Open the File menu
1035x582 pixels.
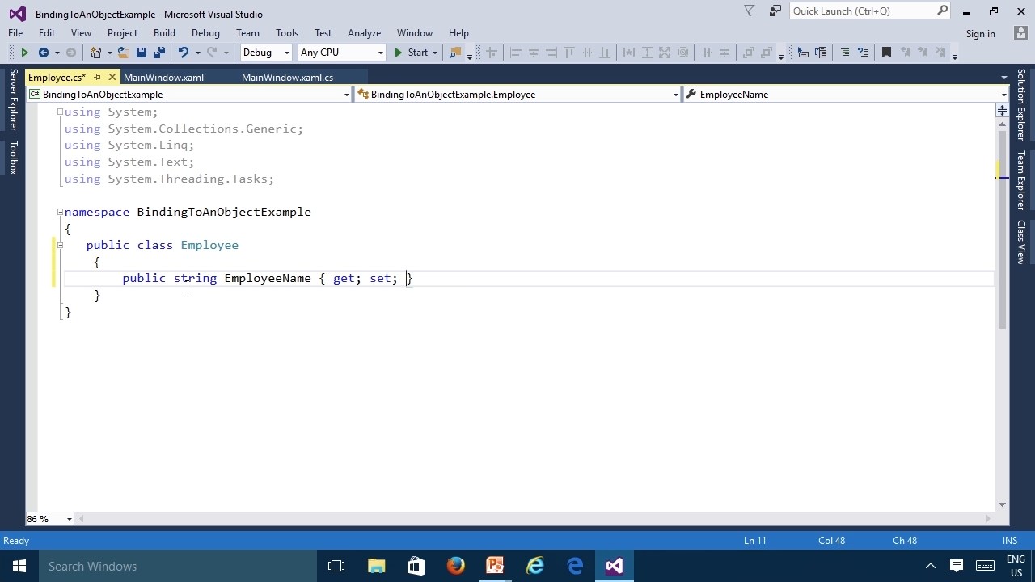pyautogui.click(x=15, y=33)
